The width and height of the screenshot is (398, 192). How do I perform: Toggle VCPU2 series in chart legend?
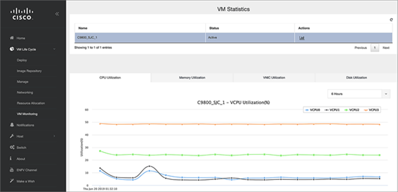[352, 110]
